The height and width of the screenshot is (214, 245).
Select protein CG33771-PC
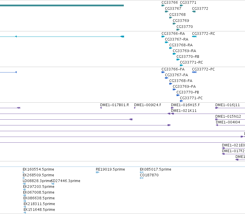[x=191, y=98]
